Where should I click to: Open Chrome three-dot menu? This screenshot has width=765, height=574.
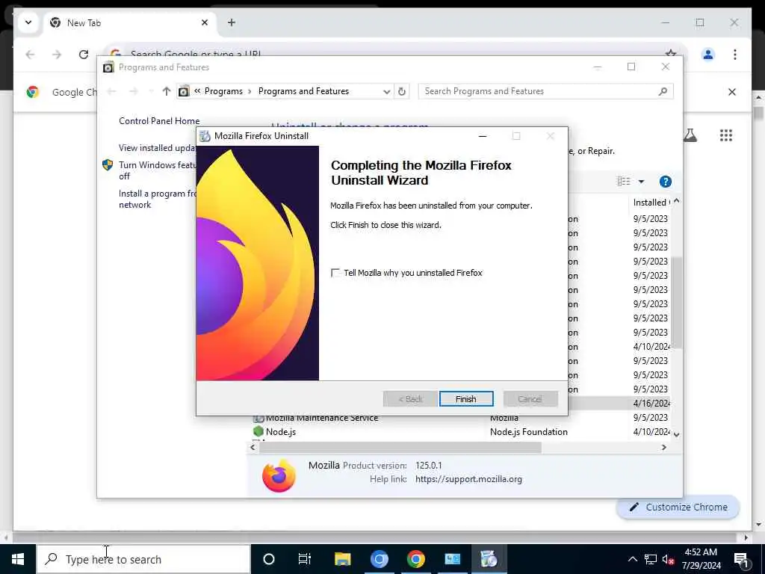pos(735,54)
